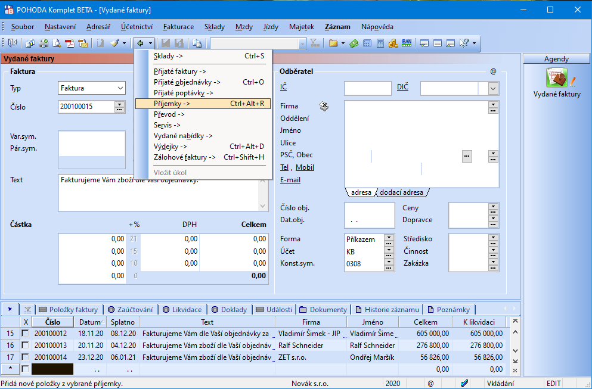Open the Středisko selector button

tap(493, 238)
